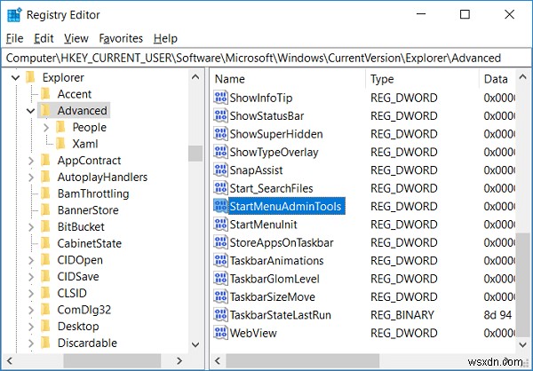Expand the BitBucket key
533x371 pixels.
31,227
